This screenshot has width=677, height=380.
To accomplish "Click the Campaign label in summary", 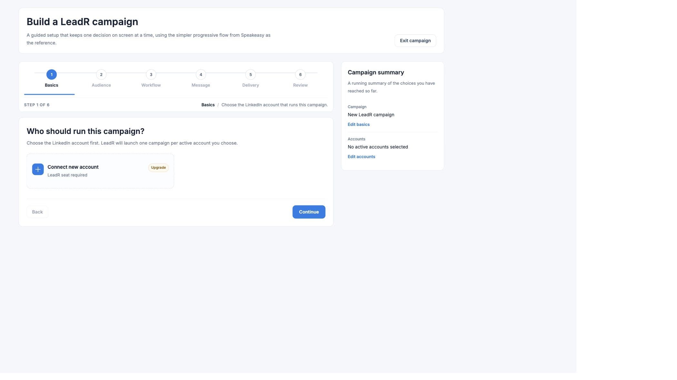I will (357, 107).
